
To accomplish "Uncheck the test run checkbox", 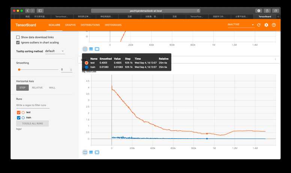I will click(x=18, y=112).
